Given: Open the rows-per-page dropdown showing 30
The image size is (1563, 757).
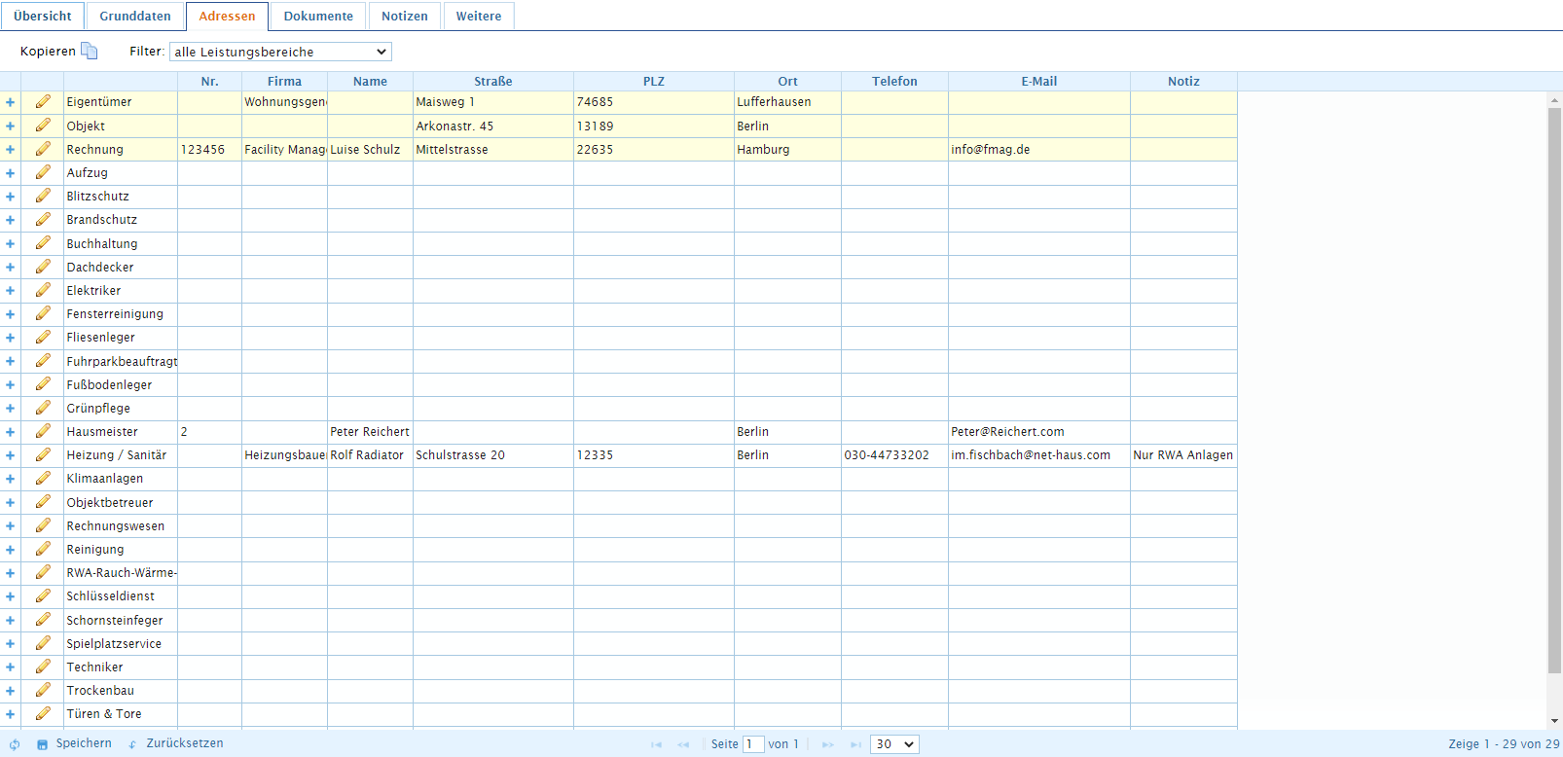Looking at the screenshot, I should click(894, 744).
